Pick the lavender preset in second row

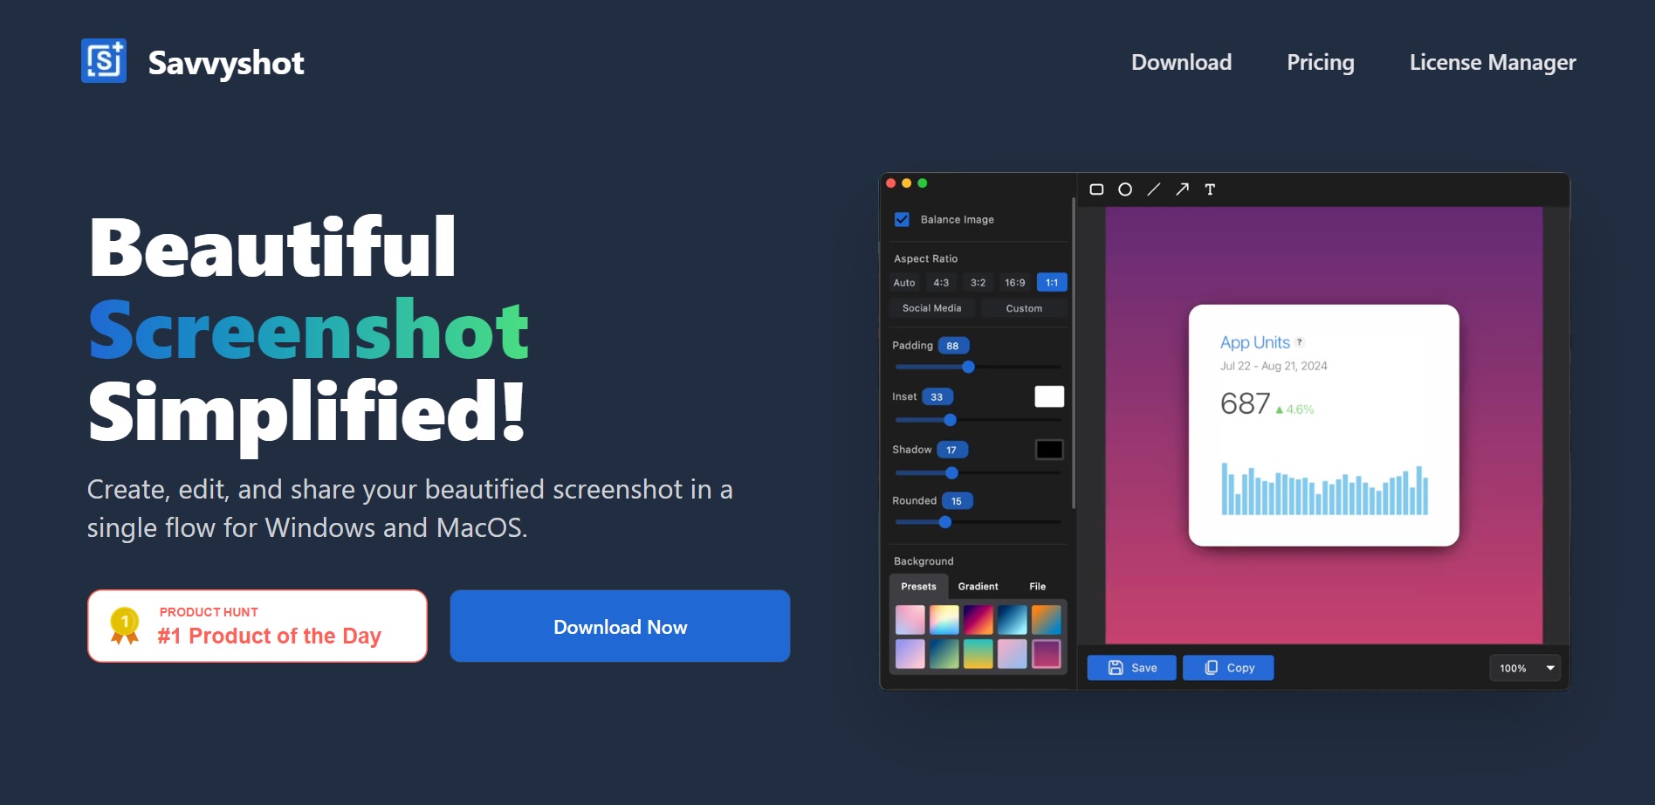point(910,654)
